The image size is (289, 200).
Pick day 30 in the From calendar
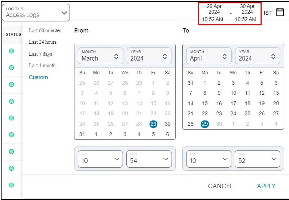(x=168, y=124)
